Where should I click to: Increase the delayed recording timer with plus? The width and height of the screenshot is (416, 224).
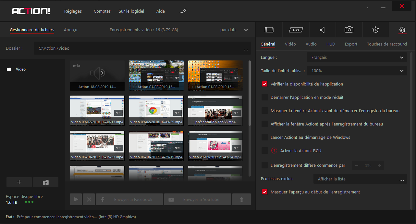379,165
